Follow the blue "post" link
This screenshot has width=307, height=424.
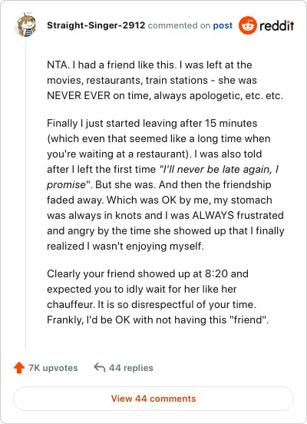(223, 25)
